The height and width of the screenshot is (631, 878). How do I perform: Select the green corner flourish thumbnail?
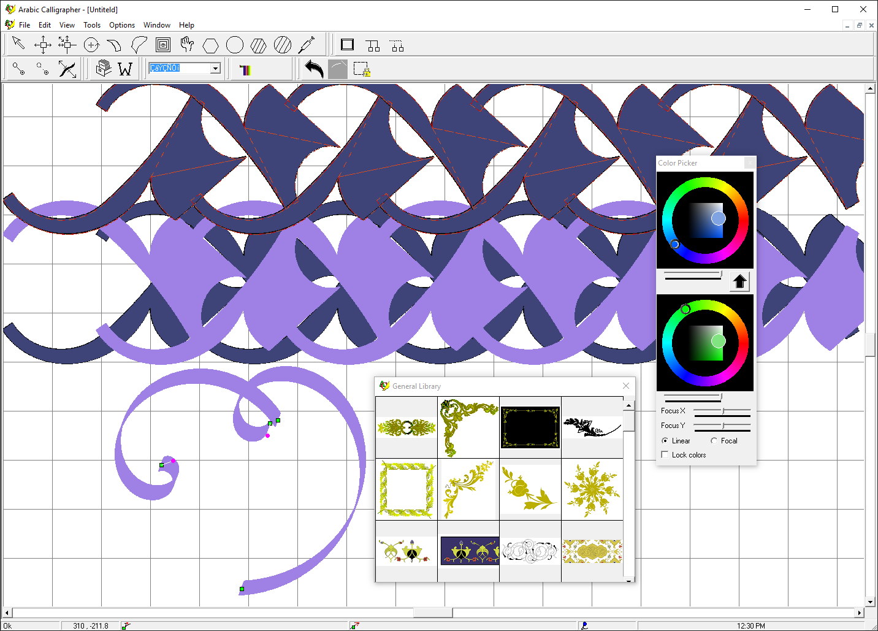click(469, 427)
